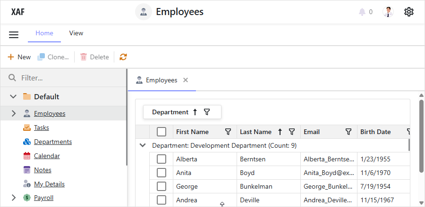Tick the checkbox for Alberta Berntsen row
This screenshot has width=425, height=207.
pos(161,159)
